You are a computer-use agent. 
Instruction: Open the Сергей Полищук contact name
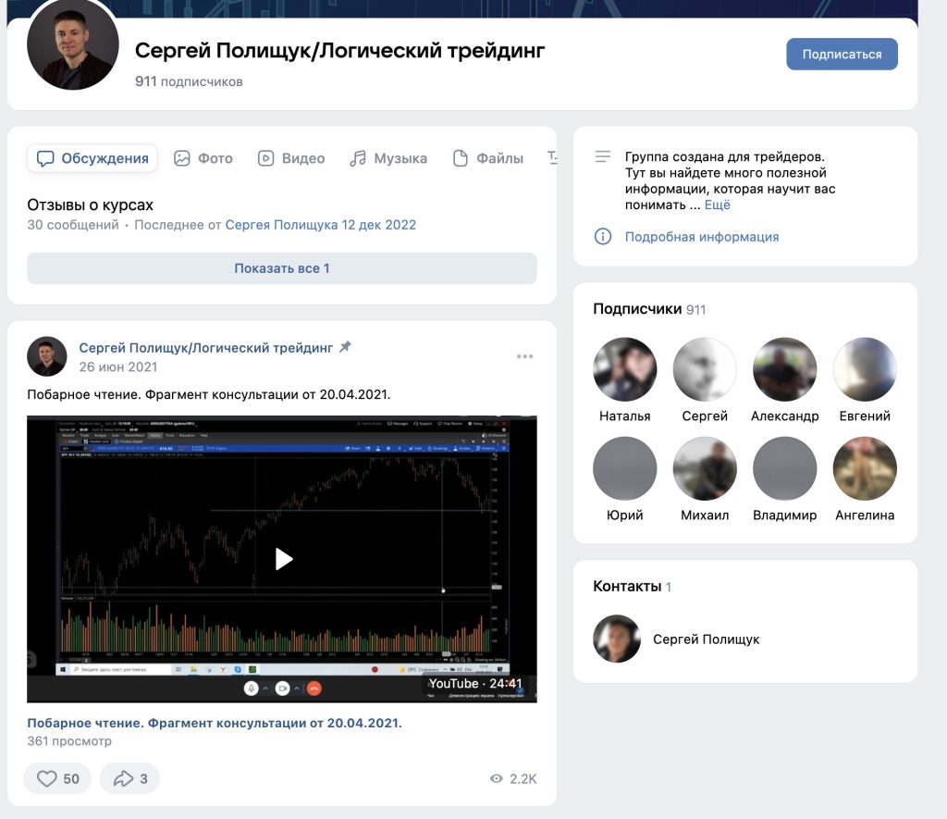(706, 639)
